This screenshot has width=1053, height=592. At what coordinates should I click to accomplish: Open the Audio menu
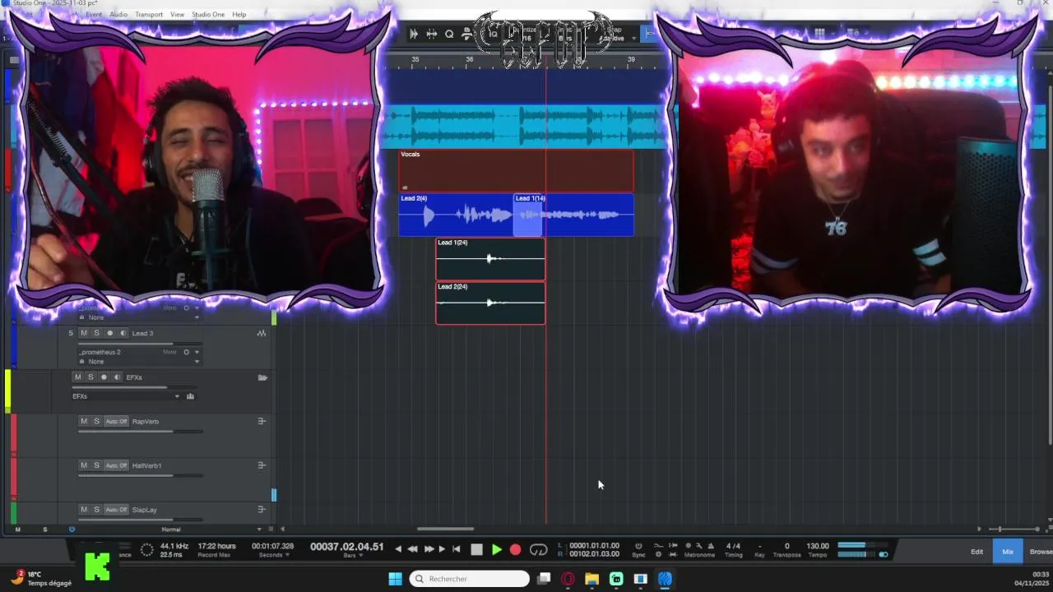[118, 15]
